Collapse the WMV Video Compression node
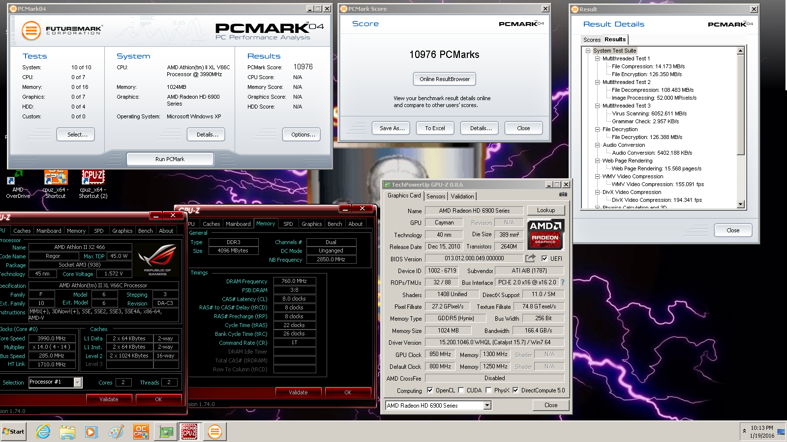Screen dimensions: 787x442 597,176
